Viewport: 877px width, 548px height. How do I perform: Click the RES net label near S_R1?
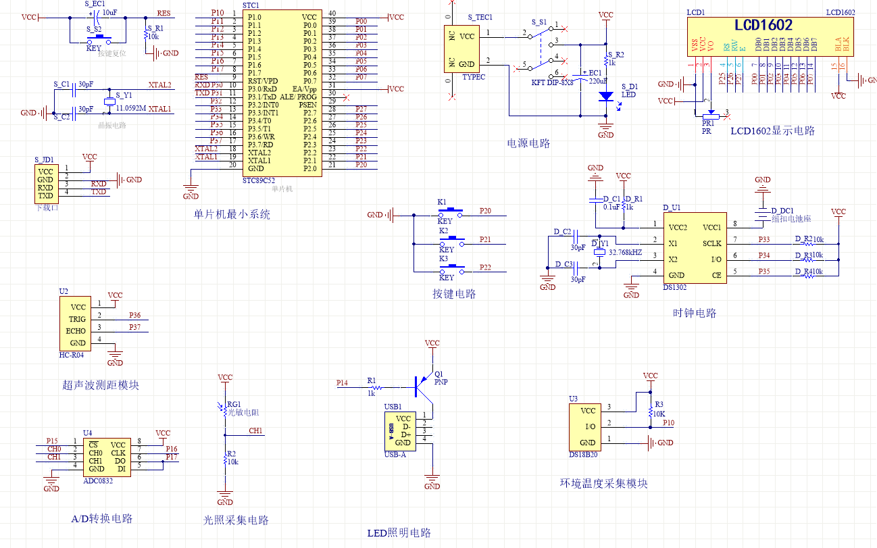coord(164,13)
